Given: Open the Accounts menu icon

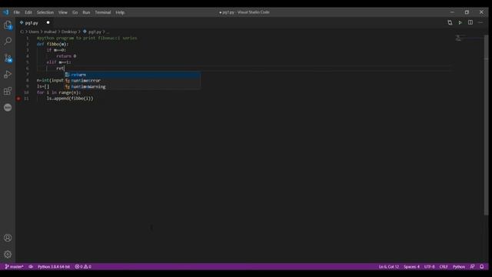Looking at the screenshot, I should pyautogui.click(x=8, y=238).
